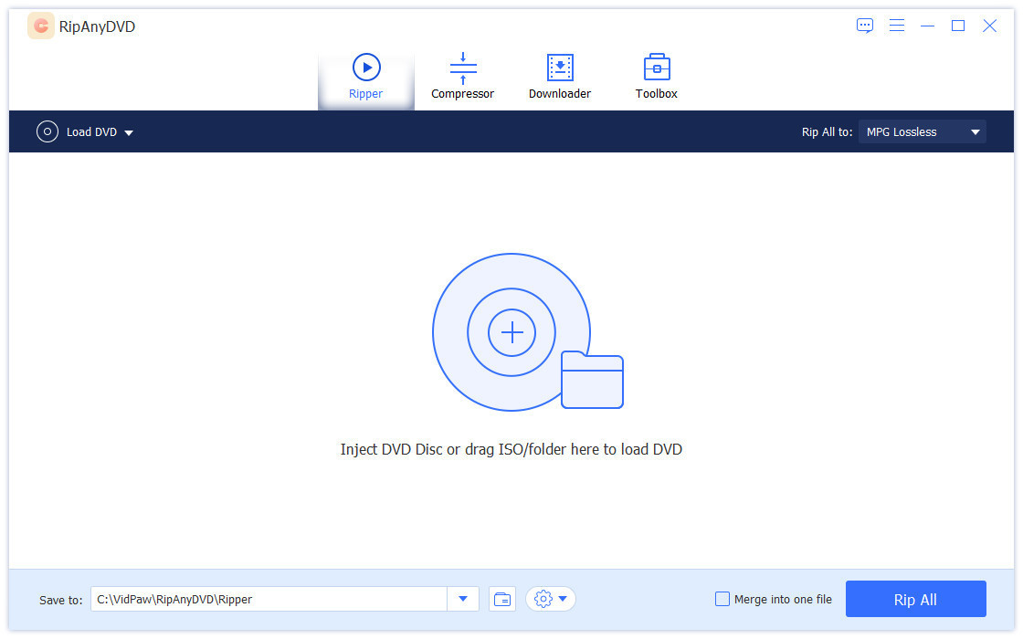Viewport: 1023px width, 639px height.
Task: Click the plus icon to add a DVD
Action: pos(511,332)
